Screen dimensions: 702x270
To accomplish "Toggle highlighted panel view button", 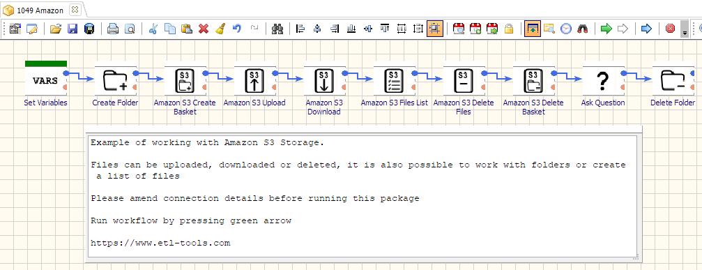I will [x=533, y=29].
